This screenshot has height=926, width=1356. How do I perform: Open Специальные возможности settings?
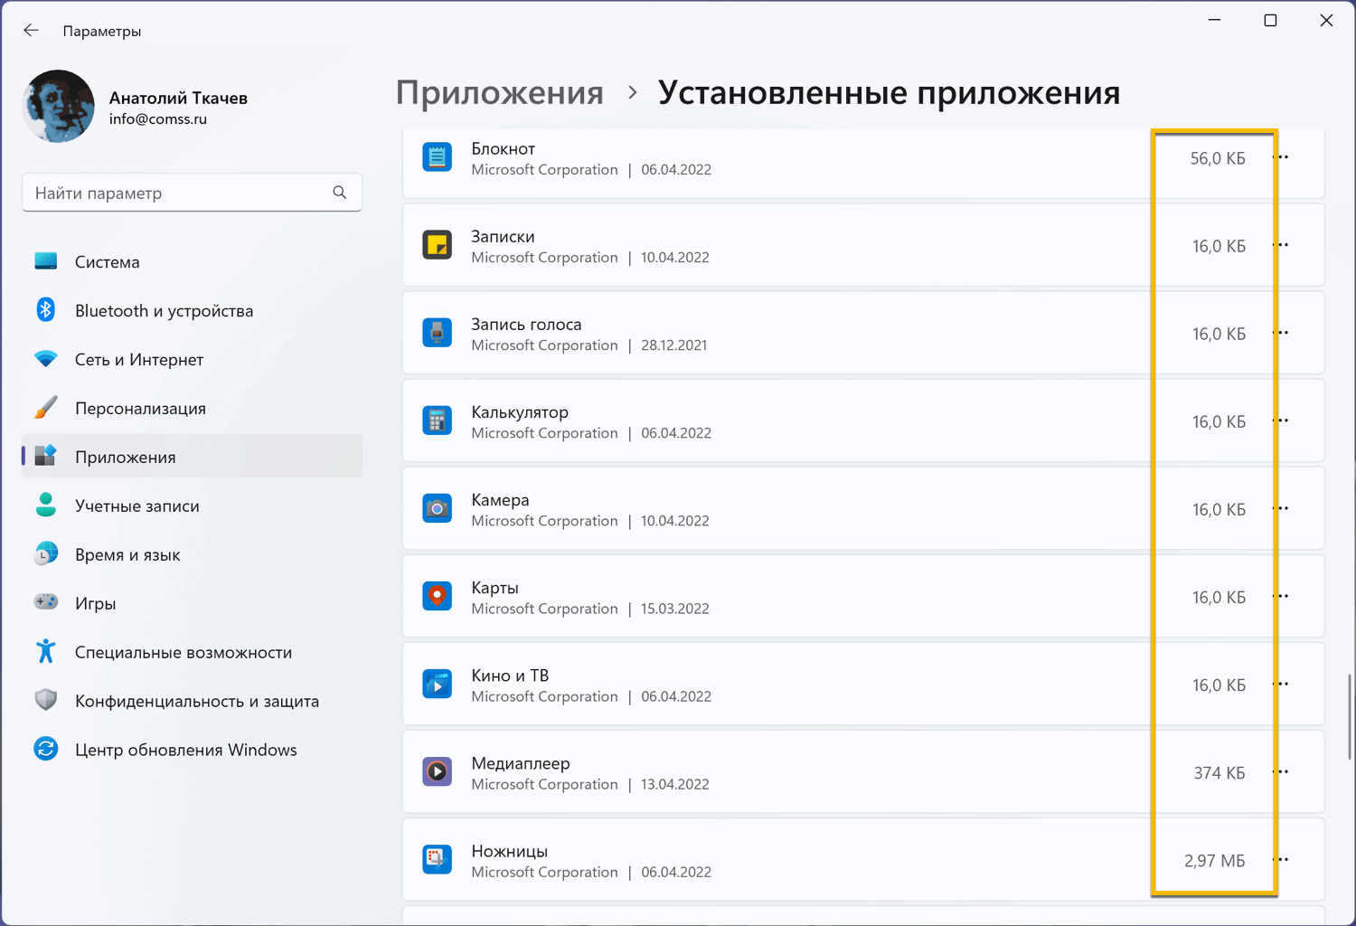192,652
